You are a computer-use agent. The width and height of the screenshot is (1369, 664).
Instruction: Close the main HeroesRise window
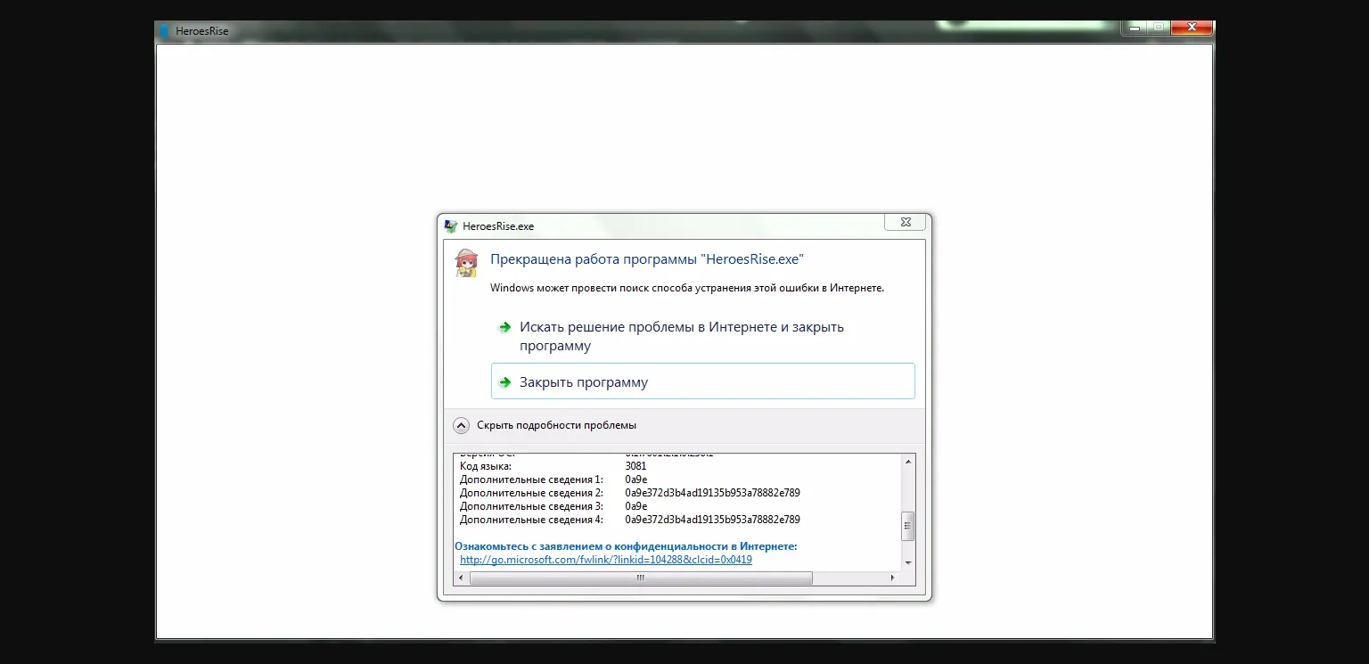click(1193, 28)
